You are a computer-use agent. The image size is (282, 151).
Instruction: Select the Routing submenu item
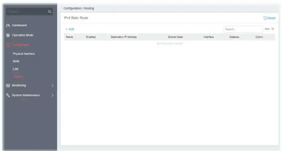tap(18, 77)
